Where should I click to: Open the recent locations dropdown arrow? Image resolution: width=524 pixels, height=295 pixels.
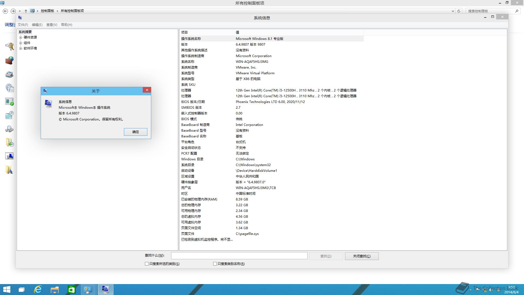[20, 11]
